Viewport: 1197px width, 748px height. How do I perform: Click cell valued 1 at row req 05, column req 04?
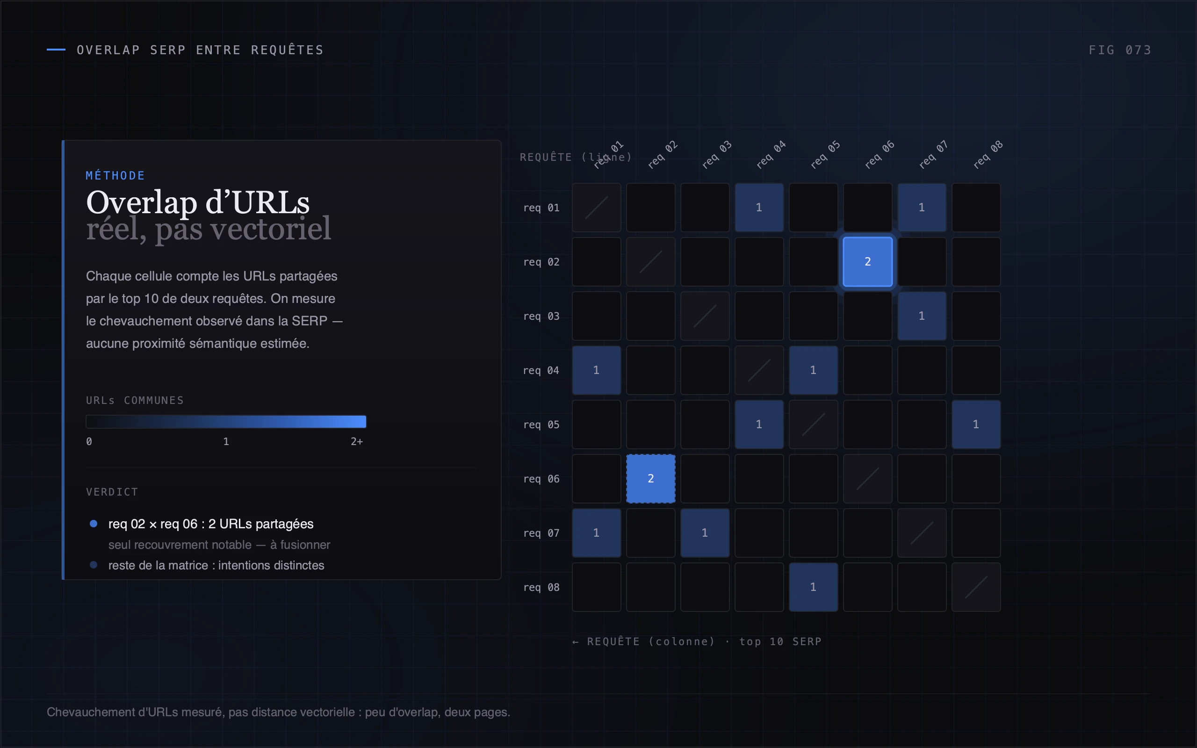[759, 424]
